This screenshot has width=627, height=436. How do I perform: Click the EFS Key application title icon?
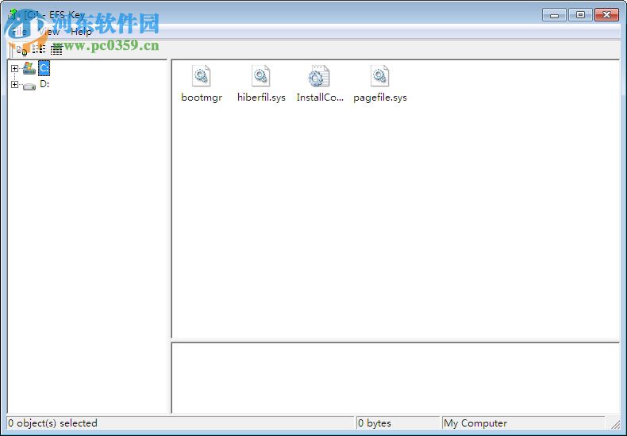13,14
